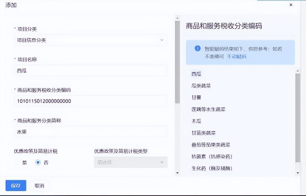Click the 保存 button

[16, 185]
